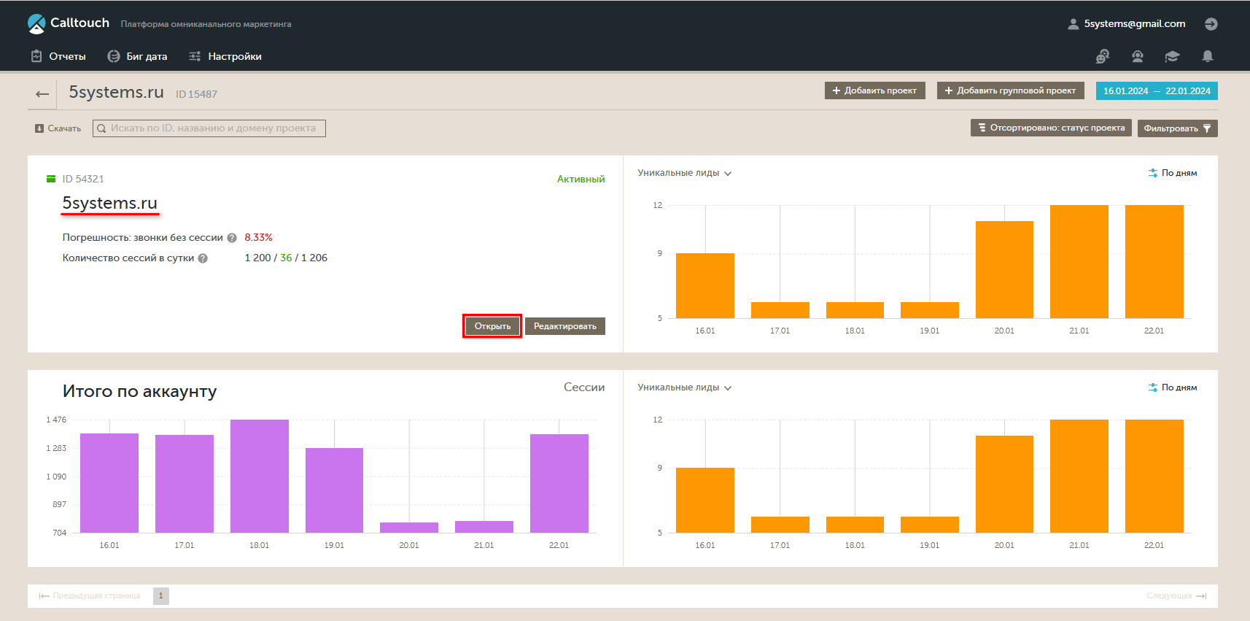Screen dimensions: 1250x621
Task: Click the Активный status label
Action: coord(581,180)
